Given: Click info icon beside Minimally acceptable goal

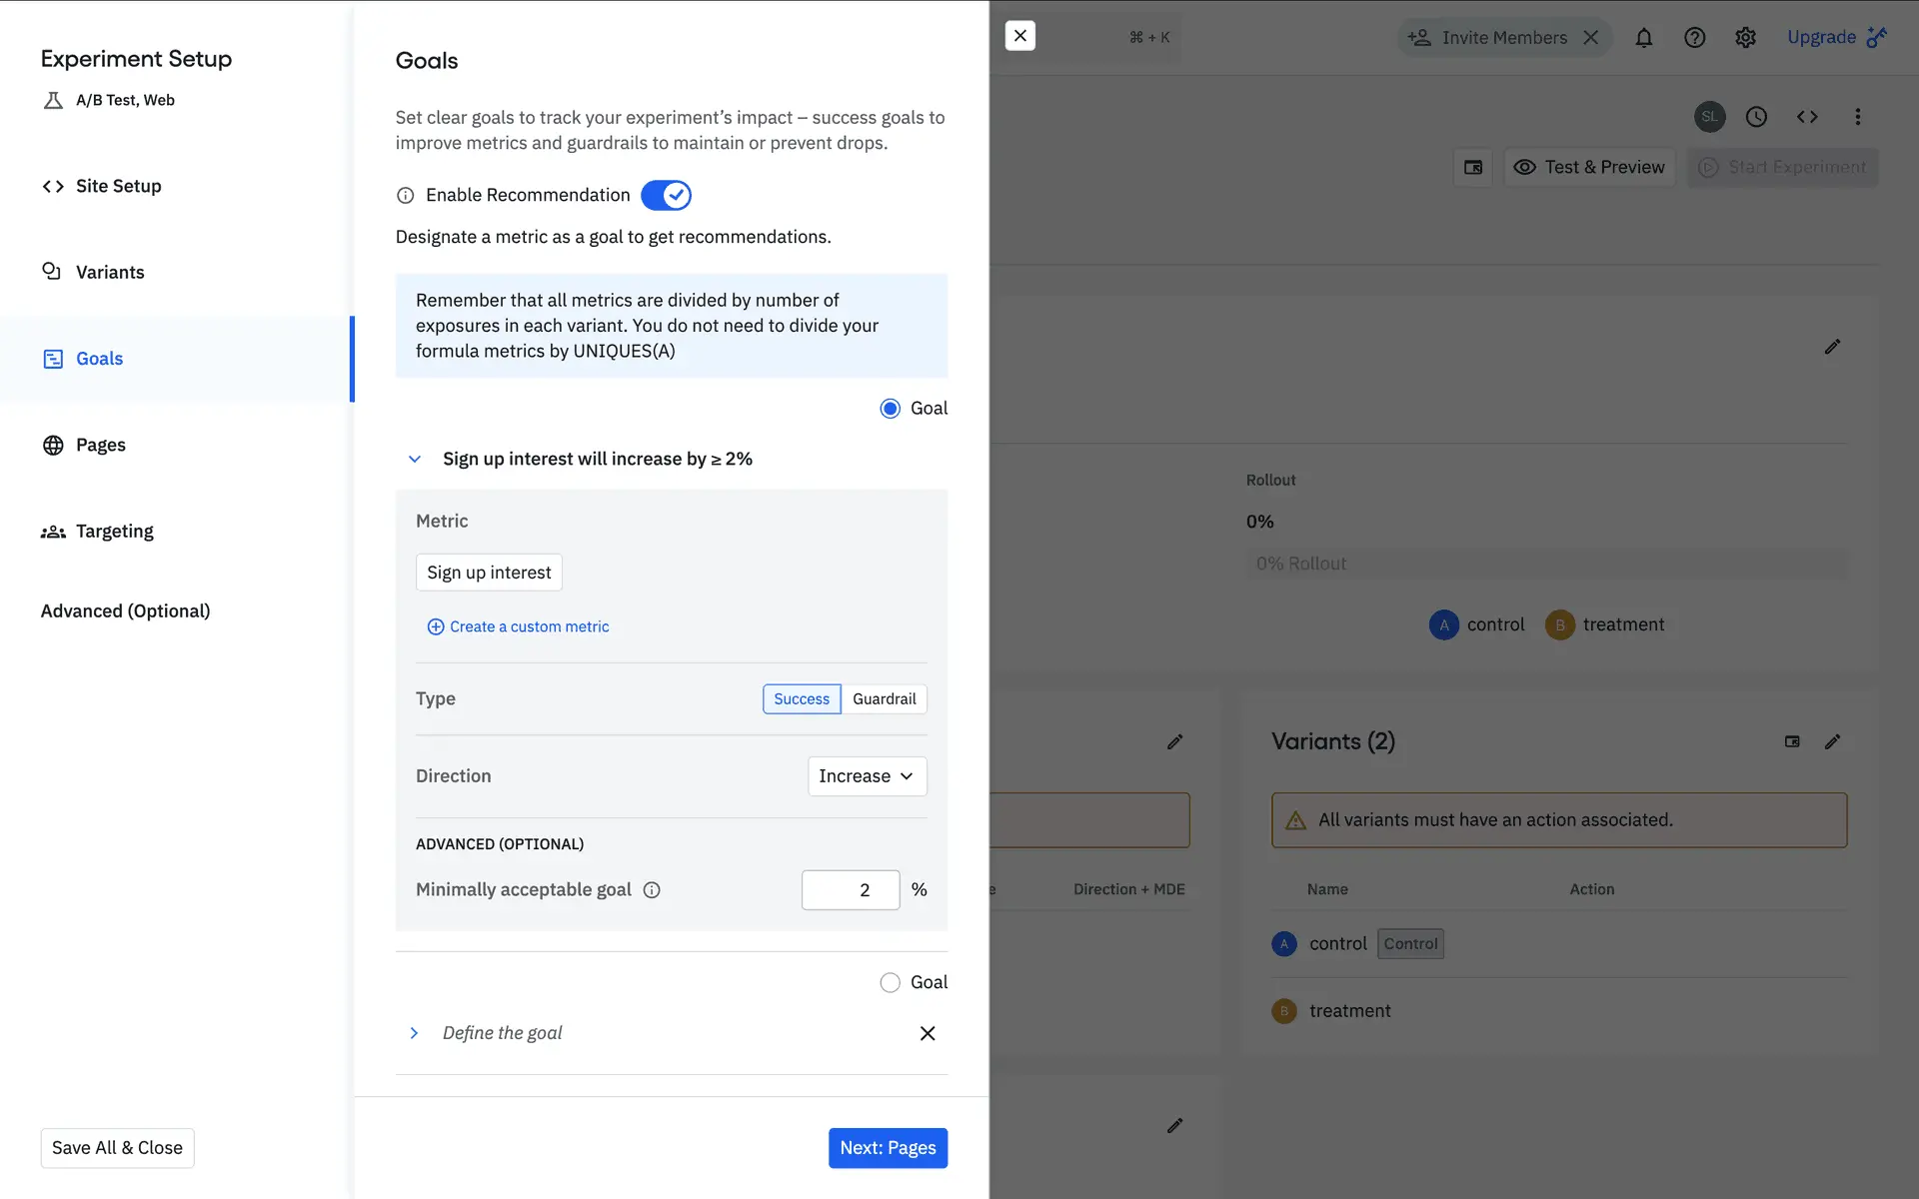Looking at the screenshot, I should click(x=652, y=890).
